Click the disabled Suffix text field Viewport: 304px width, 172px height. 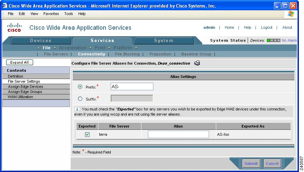tap(132, 98)
